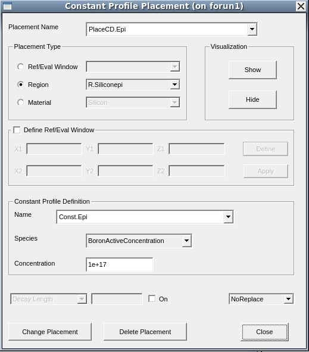Click the Hide visualization button
The height and width of the screenshot is (352, 309).
tap(252, 99)
